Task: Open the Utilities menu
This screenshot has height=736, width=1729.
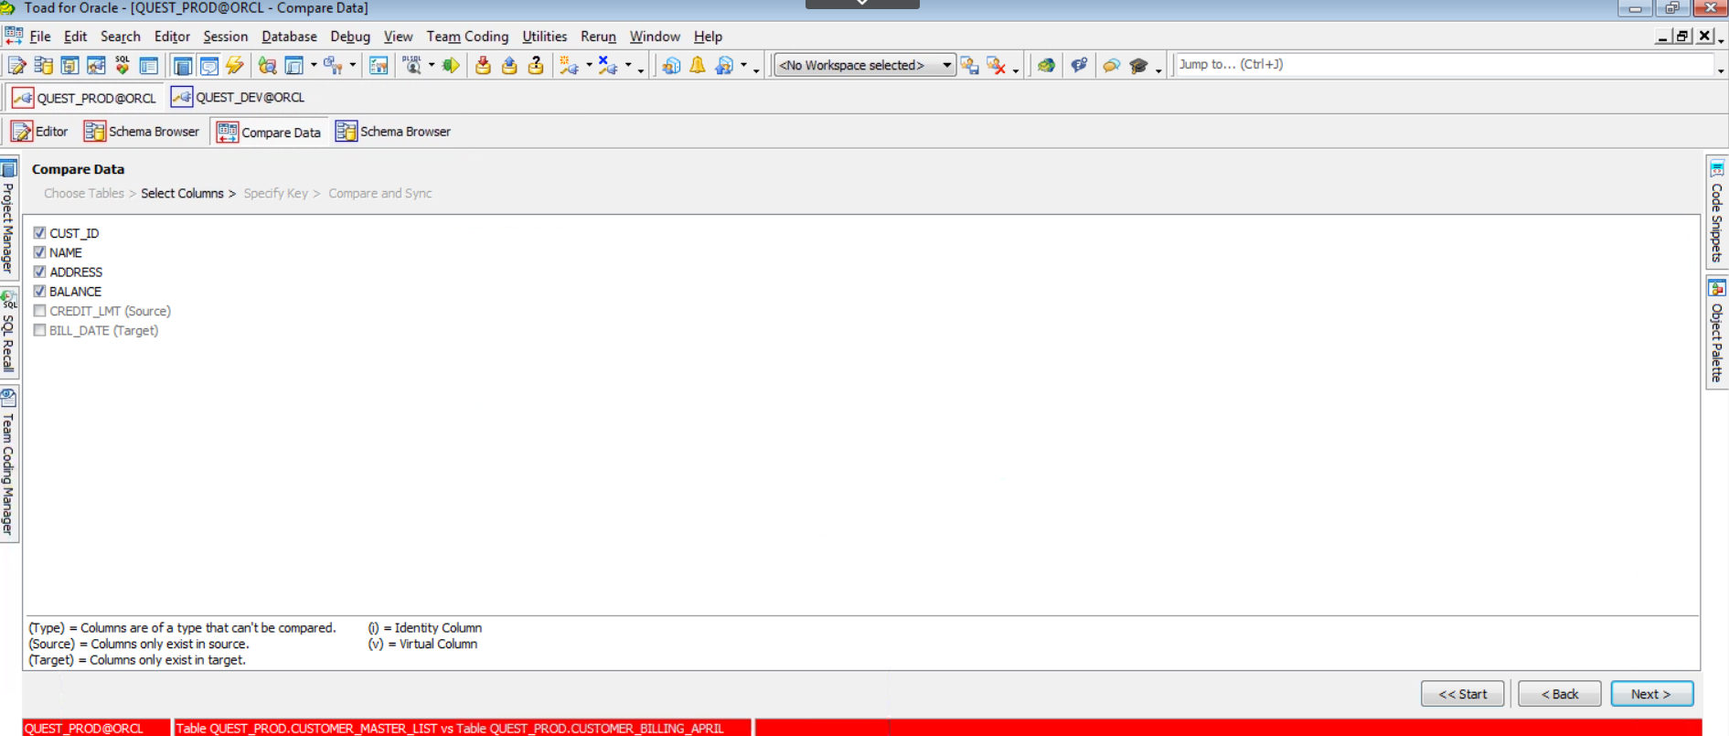Action: click(544, 37)
